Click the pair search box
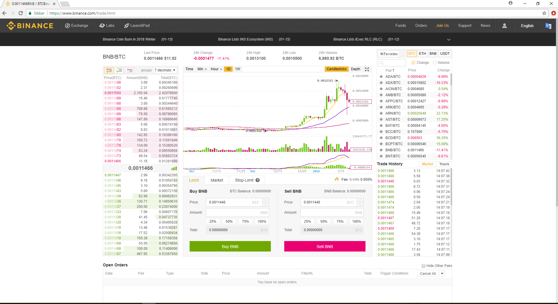Viewport: 558px width, 304px height. click(x=392, y=63)
